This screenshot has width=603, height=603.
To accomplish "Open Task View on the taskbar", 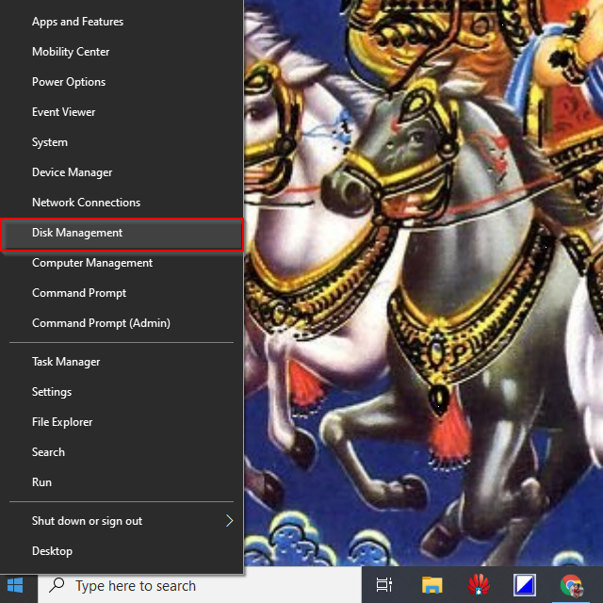I will pos(383,586).
